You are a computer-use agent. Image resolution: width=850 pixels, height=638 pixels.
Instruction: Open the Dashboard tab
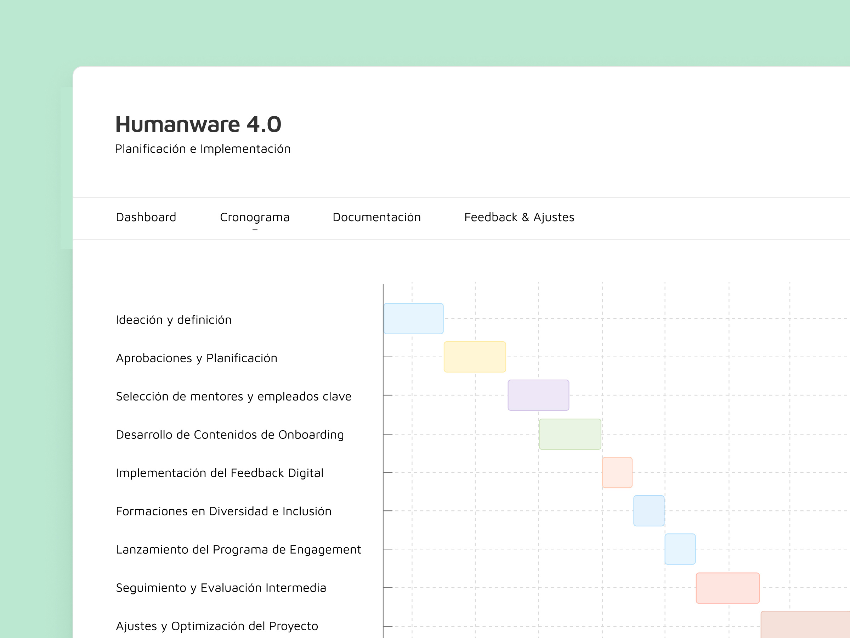click(x=146, y=217)
